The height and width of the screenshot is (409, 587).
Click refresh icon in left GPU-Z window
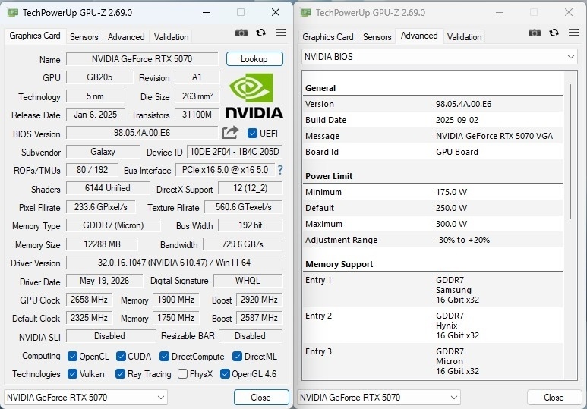(x=261, y=33)
